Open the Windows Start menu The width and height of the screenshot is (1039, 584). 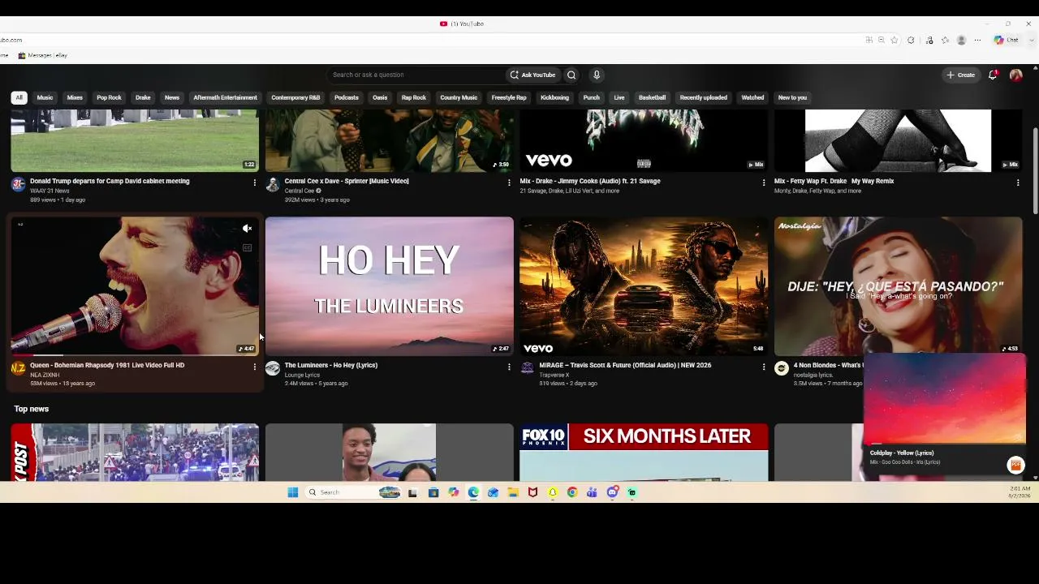pos(293,492)
